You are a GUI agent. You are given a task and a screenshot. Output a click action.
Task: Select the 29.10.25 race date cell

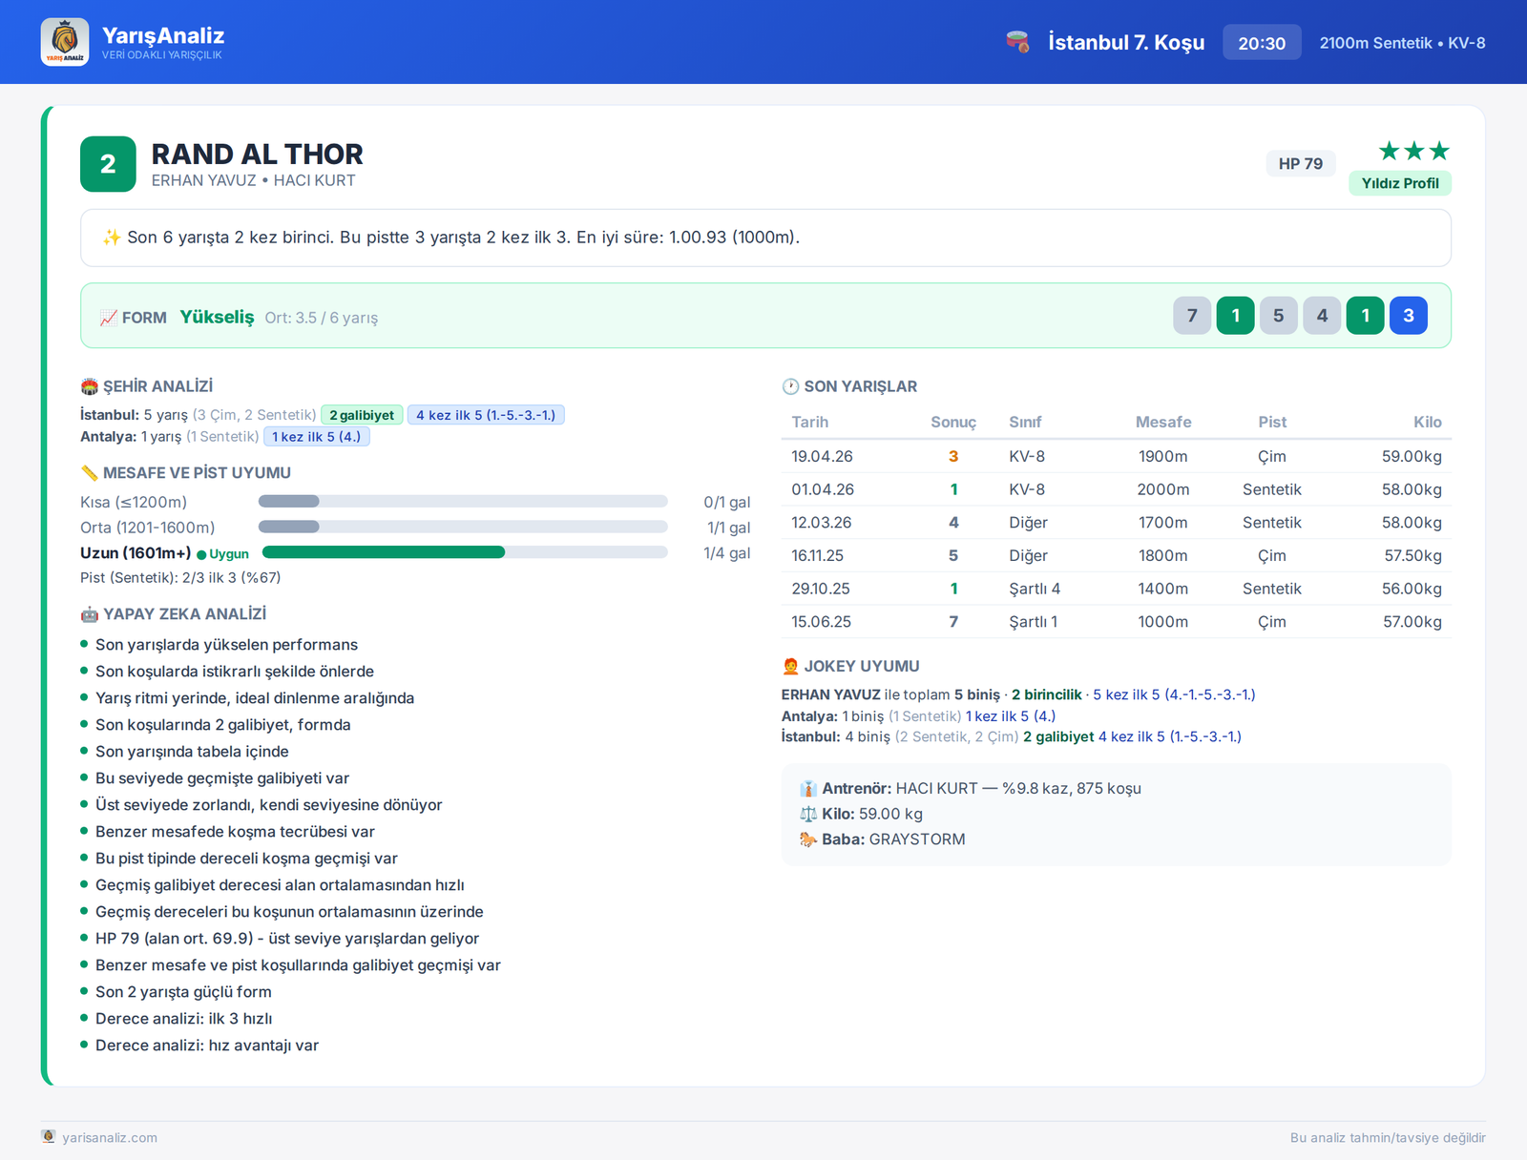821,589
